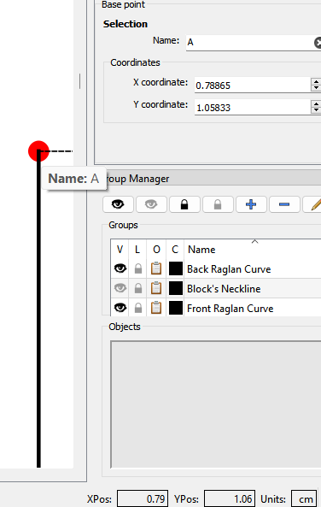
Task: Sort groups by the Name column header
Action: tap(201, 250)
